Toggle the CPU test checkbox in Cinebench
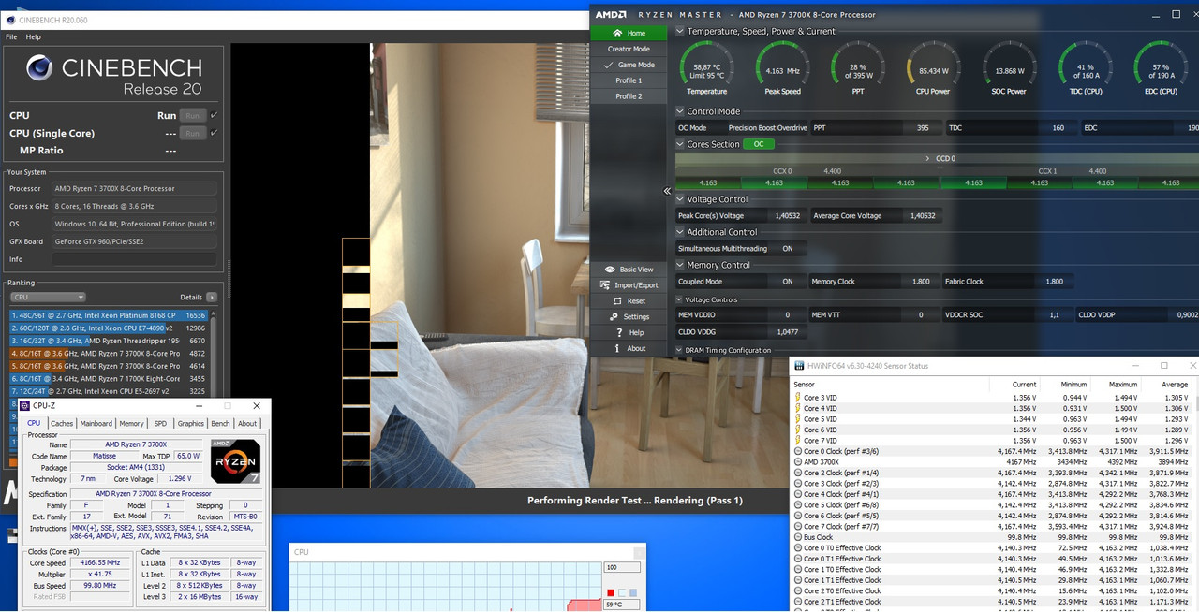Image resolution: width=1199 pixels, height=612 pixels. point(214,115)
